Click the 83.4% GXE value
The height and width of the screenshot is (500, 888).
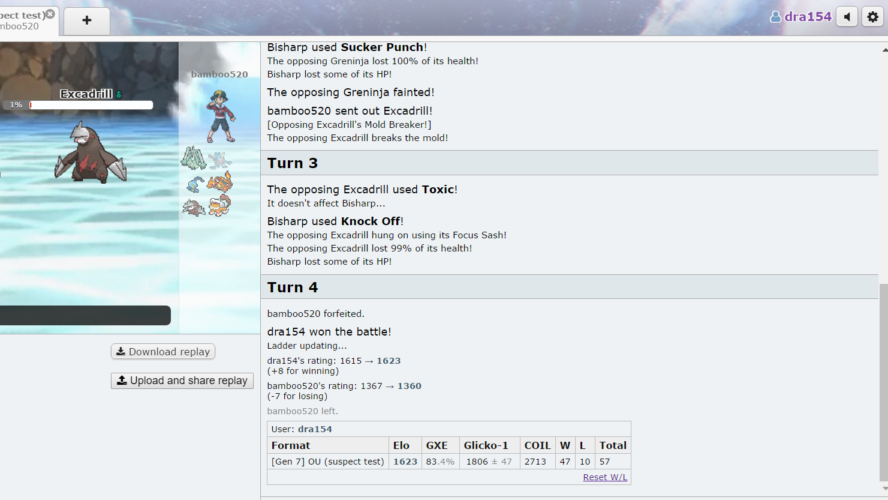point(441,462)
